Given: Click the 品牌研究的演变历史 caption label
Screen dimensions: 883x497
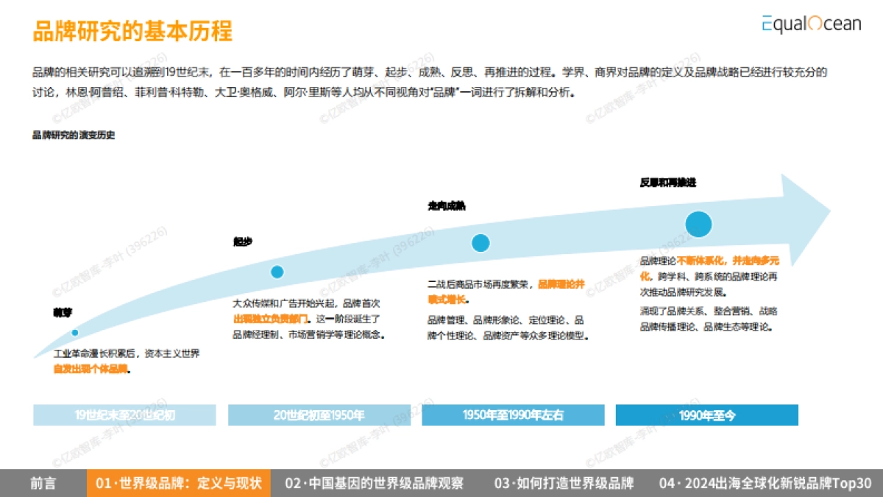Looking at the screenshot, I should 75,135.
